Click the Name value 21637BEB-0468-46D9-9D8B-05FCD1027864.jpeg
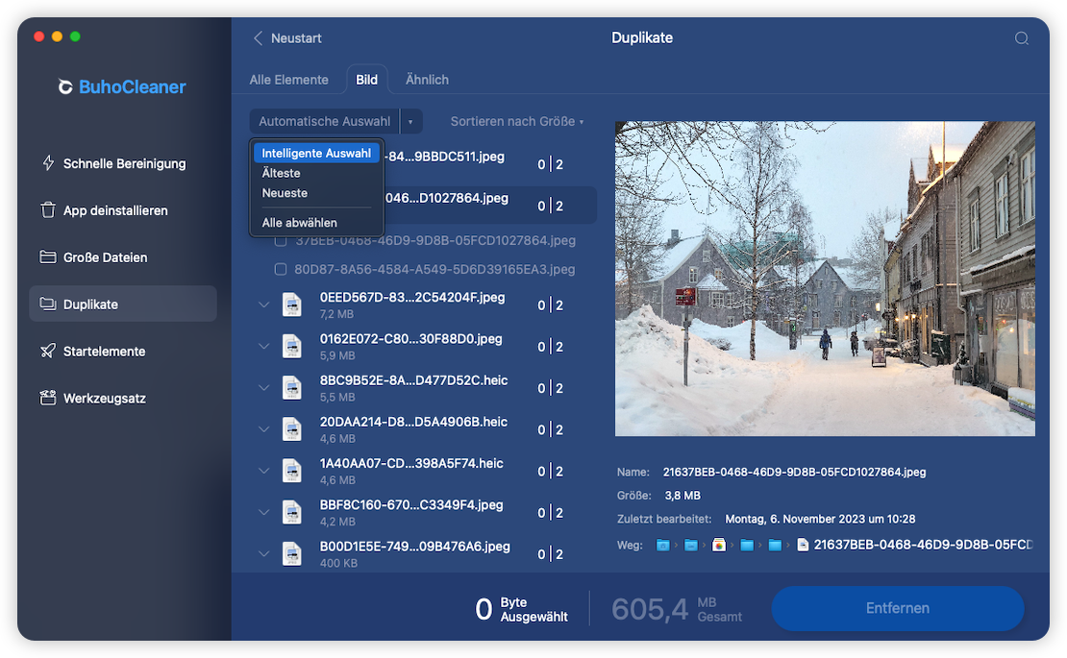The width and height of the screenshot is (1067, 658). click(794, 472)
